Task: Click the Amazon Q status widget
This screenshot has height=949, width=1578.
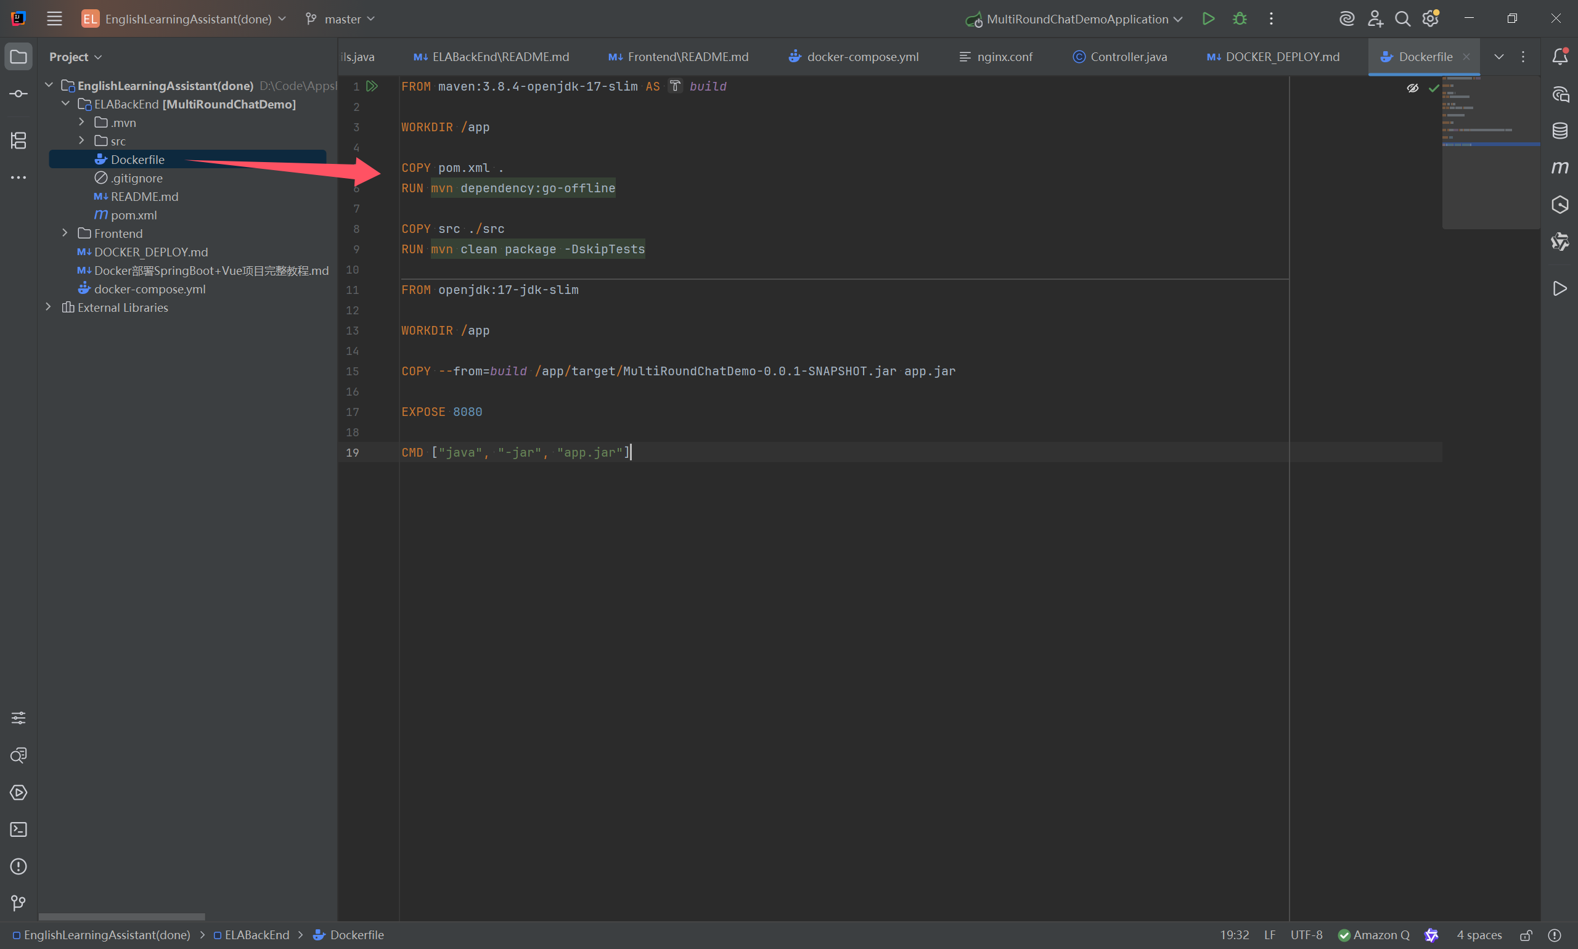Action: pos(1374,935)
